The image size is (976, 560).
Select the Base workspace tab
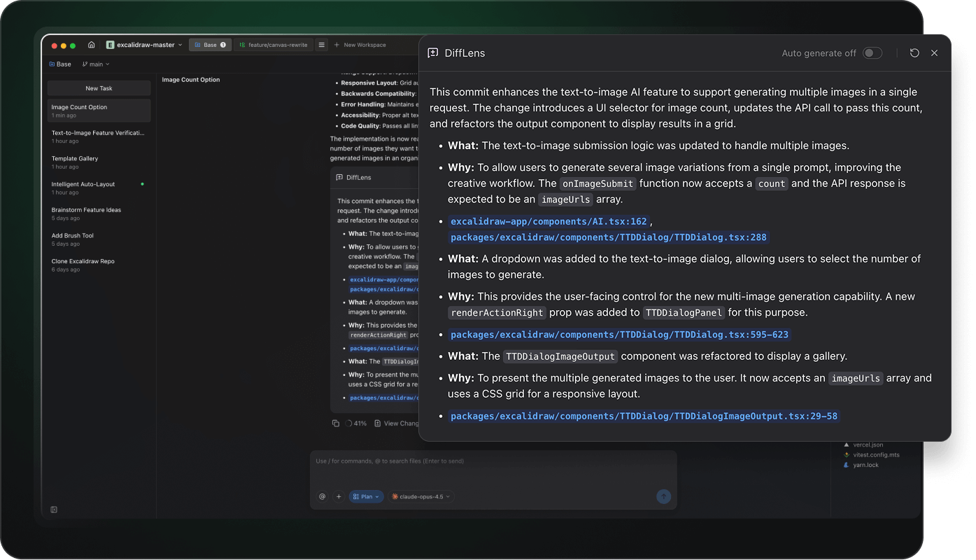210,45
